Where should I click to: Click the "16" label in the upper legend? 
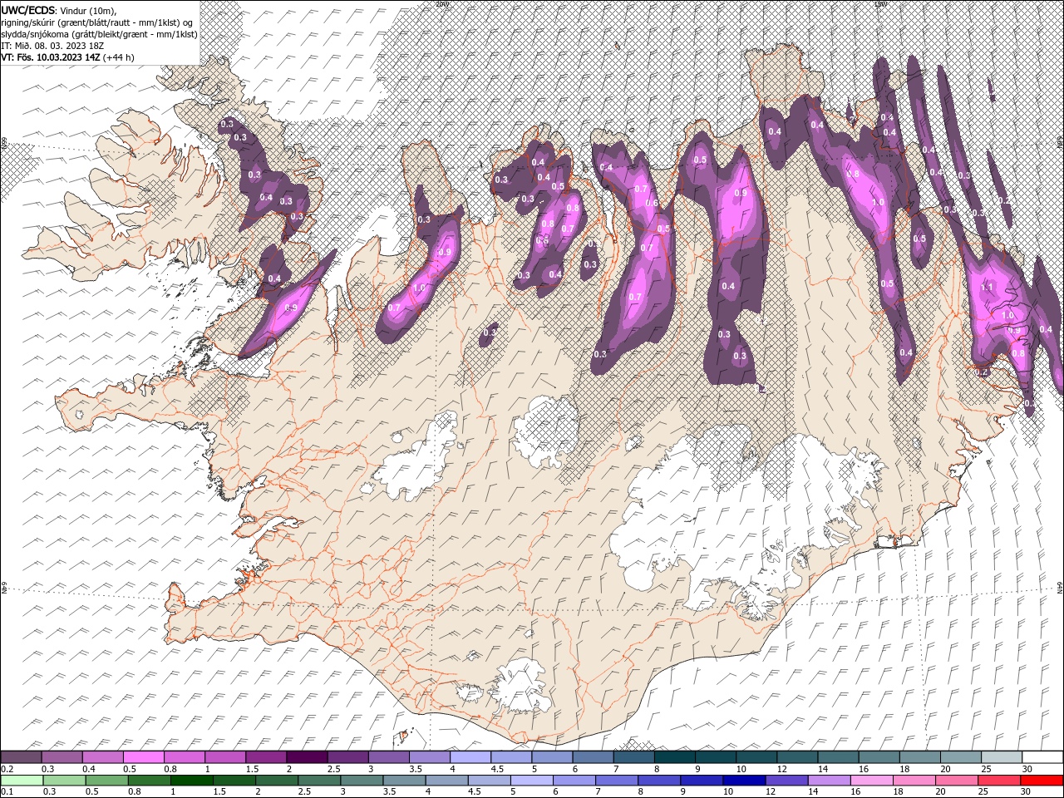[863, 769]
